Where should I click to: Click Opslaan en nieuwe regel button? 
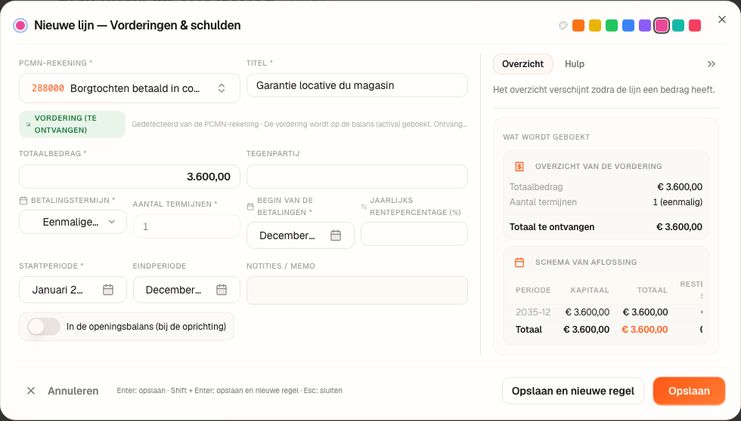pyautogui.click(x=573, y=391)
